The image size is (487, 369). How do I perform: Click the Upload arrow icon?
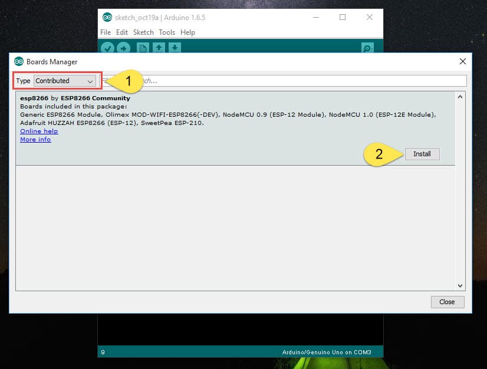point(123,48)
